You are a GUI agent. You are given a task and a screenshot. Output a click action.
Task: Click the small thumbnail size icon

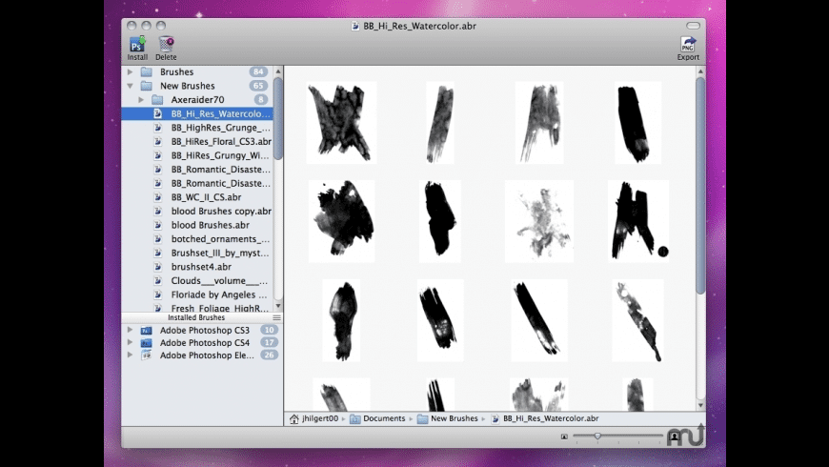tap(564, 437)
